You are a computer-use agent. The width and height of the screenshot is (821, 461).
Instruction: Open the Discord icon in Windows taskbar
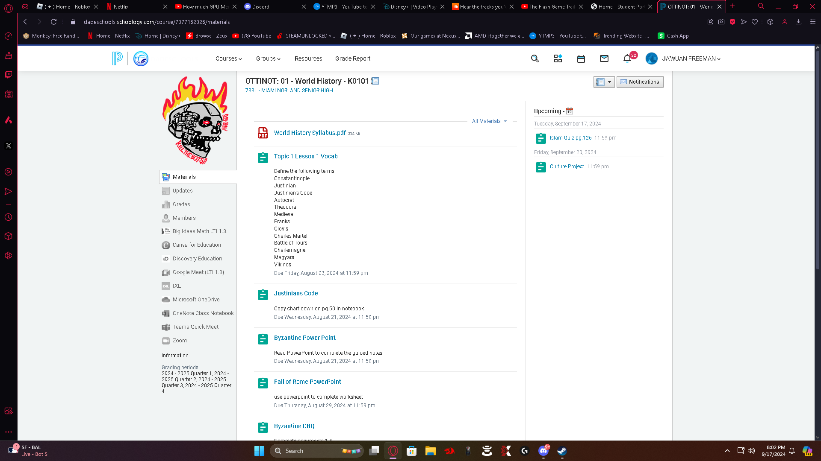[x=543, y=451]
